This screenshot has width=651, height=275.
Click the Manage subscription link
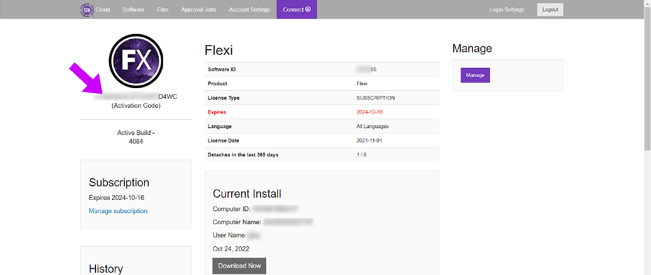click(118, 211)
